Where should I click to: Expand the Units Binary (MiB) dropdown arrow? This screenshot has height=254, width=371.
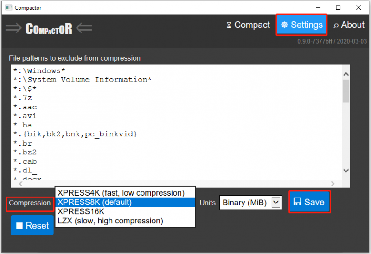click(x=276, y=203)
